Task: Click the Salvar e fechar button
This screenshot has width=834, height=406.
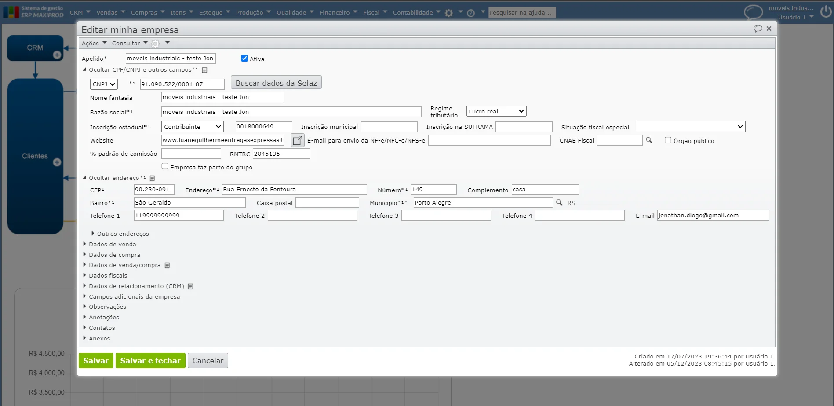Action: [150, 361]
